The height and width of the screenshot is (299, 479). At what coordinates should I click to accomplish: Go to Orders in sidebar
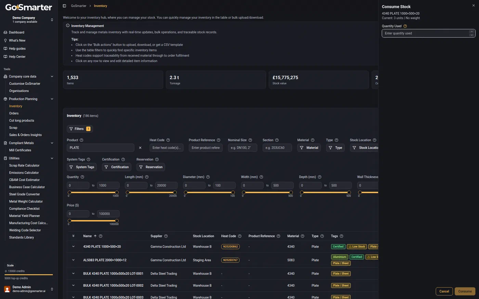coord(14,113)
